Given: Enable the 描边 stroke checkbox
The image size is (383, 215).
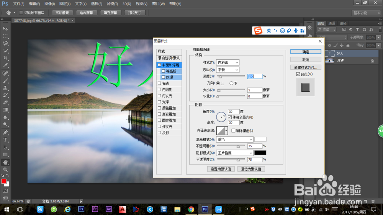Looking at the screenshot, I should pos(159,83).
